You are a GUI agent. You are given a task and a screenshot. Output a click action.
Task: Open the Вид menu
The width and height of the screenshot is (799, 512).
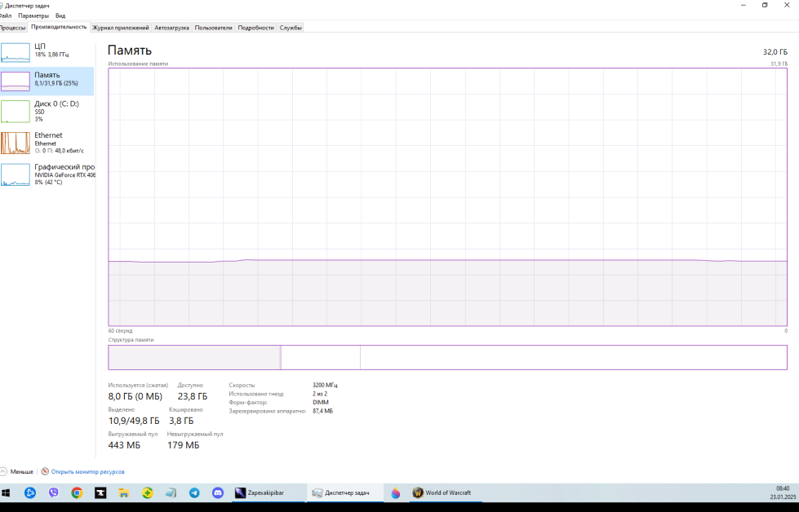(60, 15)
